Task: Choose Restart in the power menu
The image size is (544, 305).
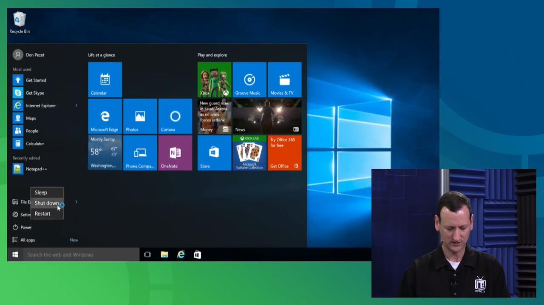Action: click(x=47, y=214)
